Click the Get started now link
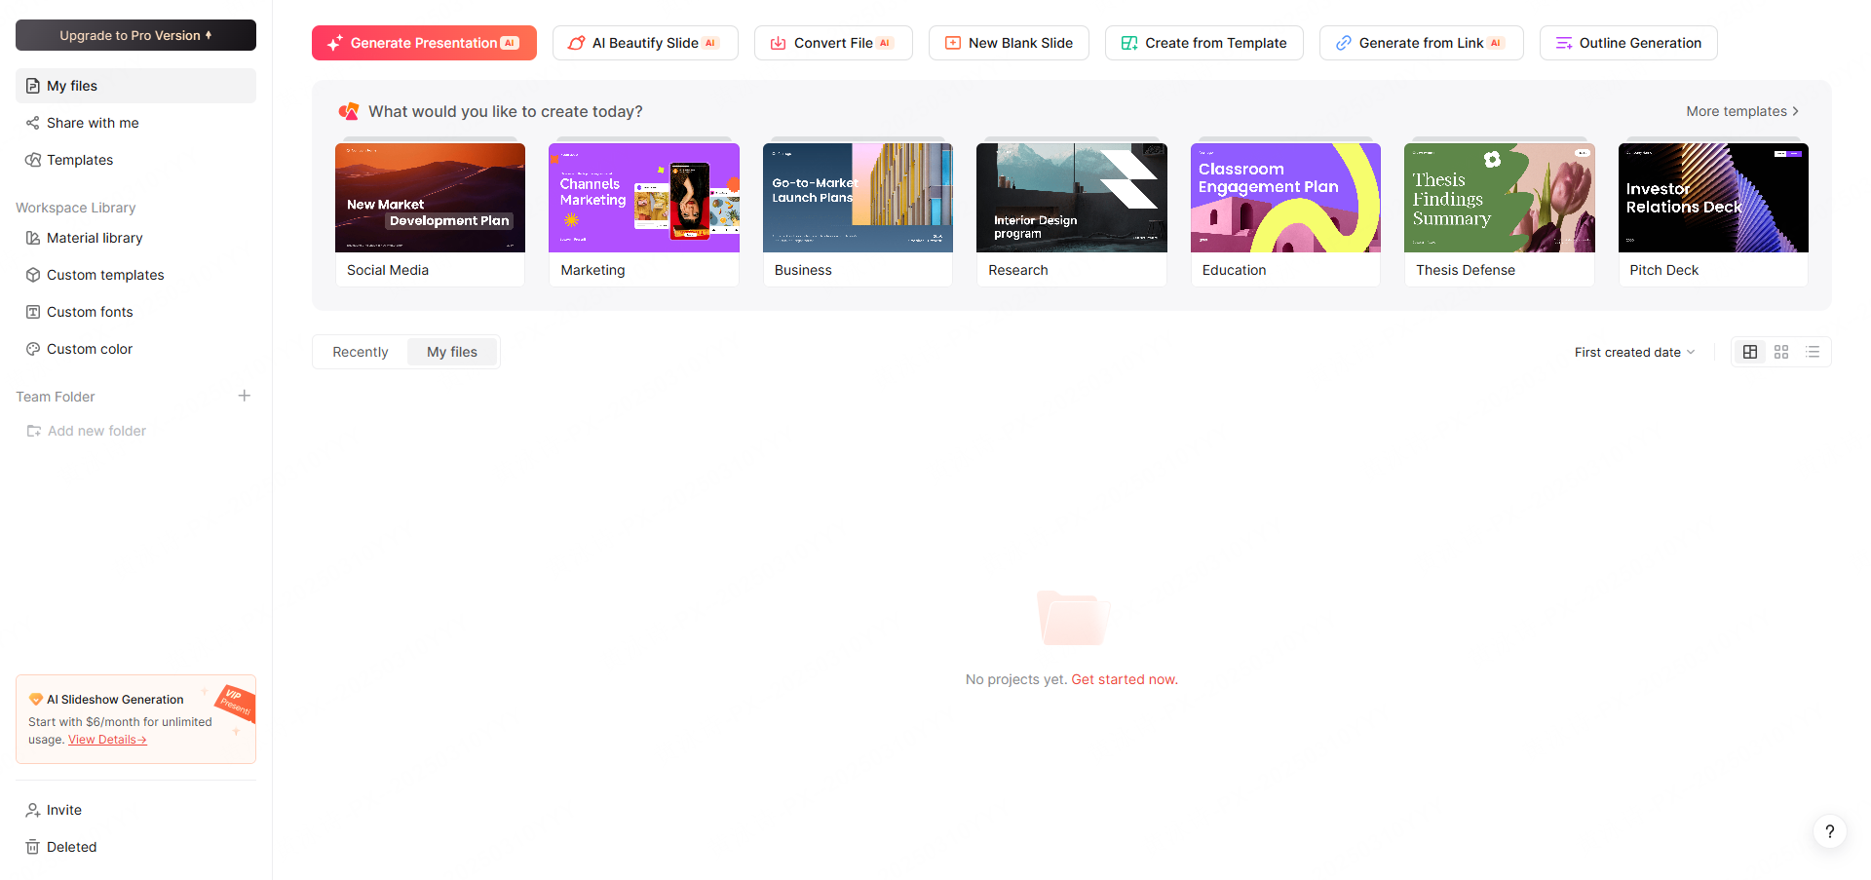Image resolution: width=1871 pixels, height=880 pixels. (1124, 679)
